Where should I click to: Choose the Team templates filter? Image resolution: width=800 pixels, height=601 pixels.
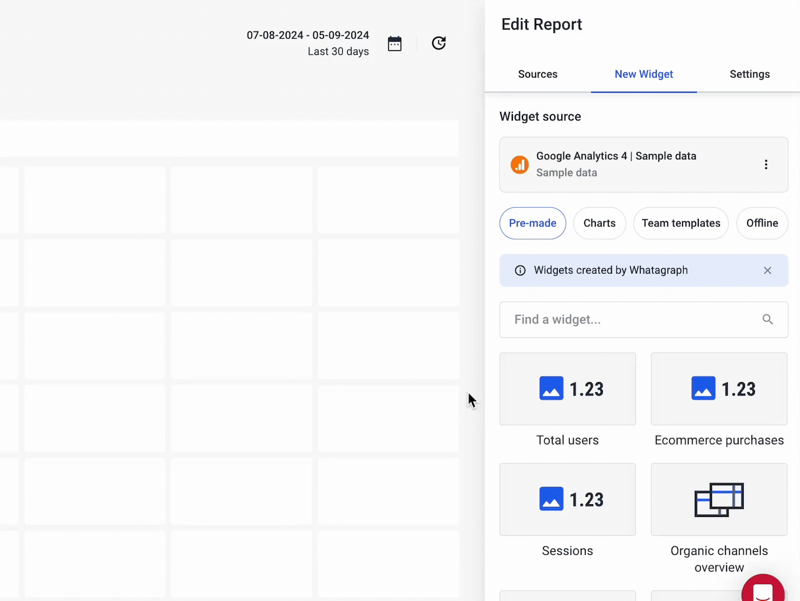click(x=680, y=223)
